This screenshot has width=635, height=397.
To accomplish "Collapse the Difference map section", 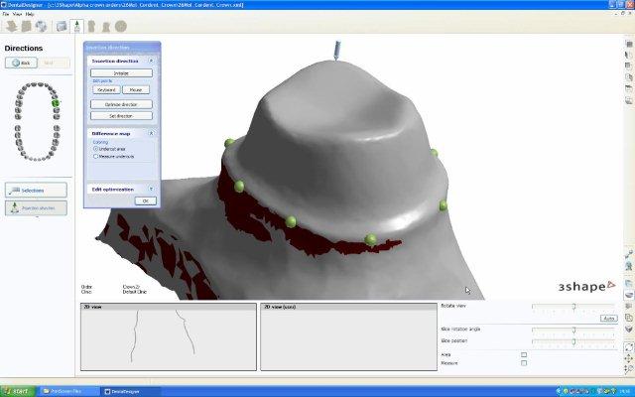I will coord(151,131).
